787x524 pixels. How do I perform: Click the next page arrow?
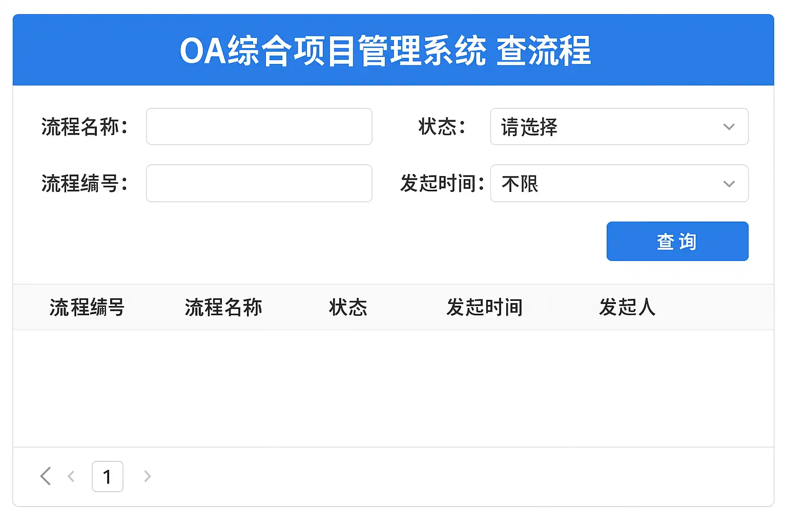point(148,476)
